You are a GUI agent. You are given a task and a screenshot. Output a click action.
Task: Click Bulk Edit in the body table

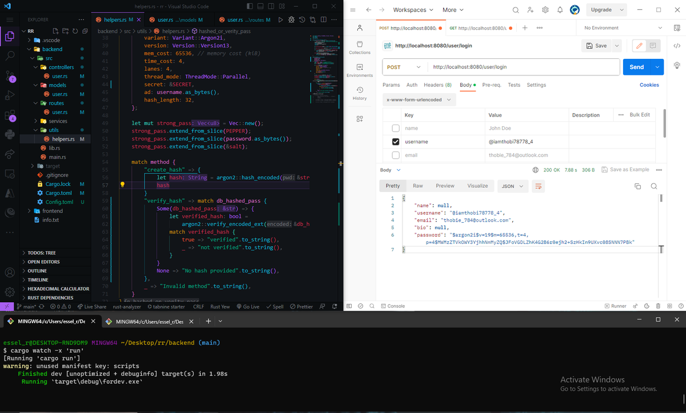click(640, 115)
